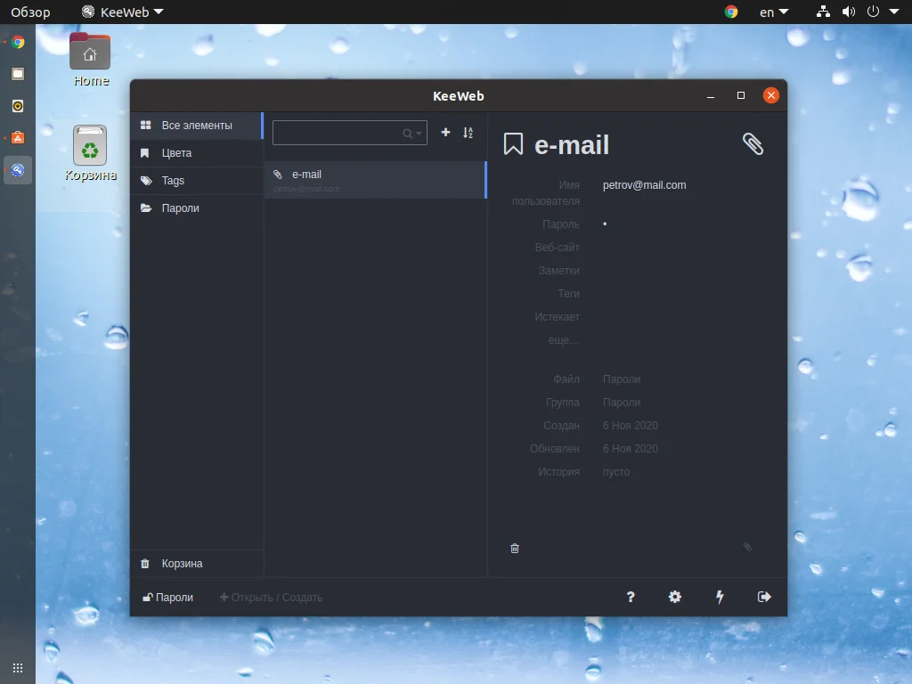Click the Создан date 6 Ноя 2020
912x684 pixels.
[x=631, y=426]
